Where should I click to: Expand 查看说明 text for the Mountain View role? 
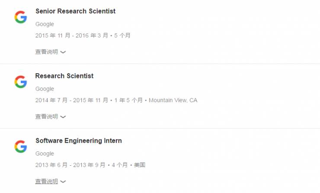(x=46, y=116)
